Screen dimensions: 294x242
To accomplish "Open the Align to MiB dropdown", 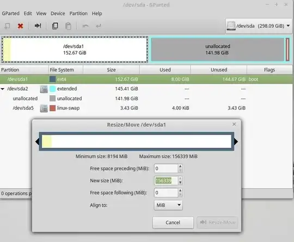I will pos(168,205).
